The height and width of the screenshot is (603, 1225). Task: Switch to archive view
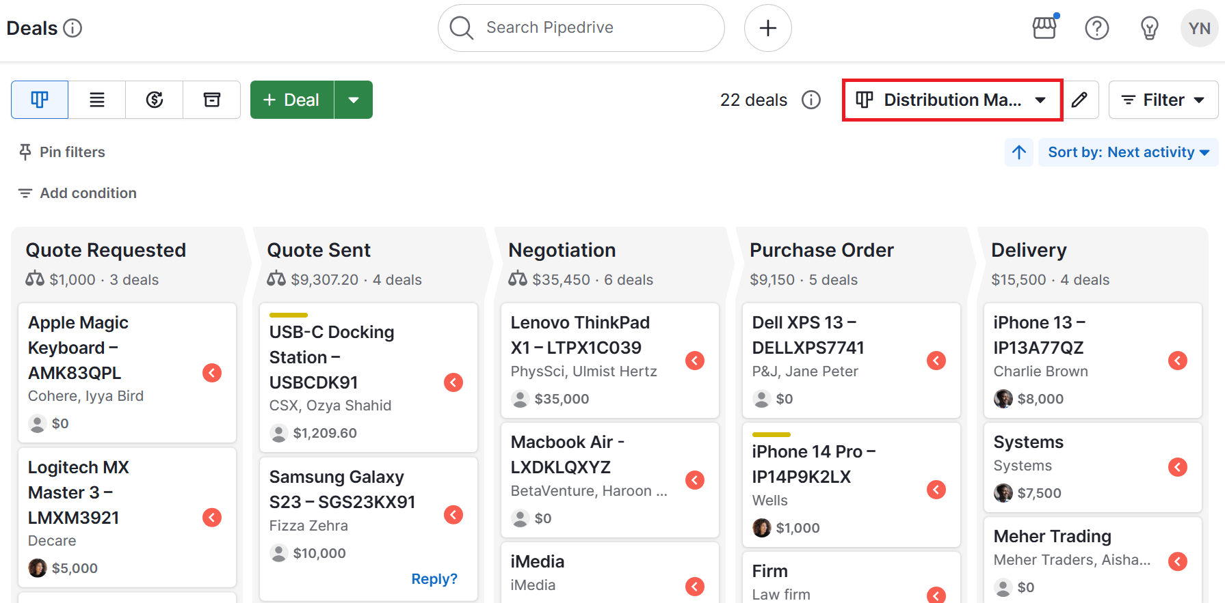tap(212, 100)
